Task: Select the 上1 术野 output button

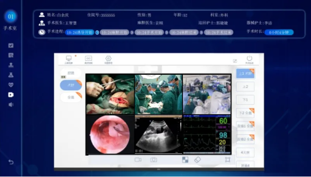Action: coord(245,73)
